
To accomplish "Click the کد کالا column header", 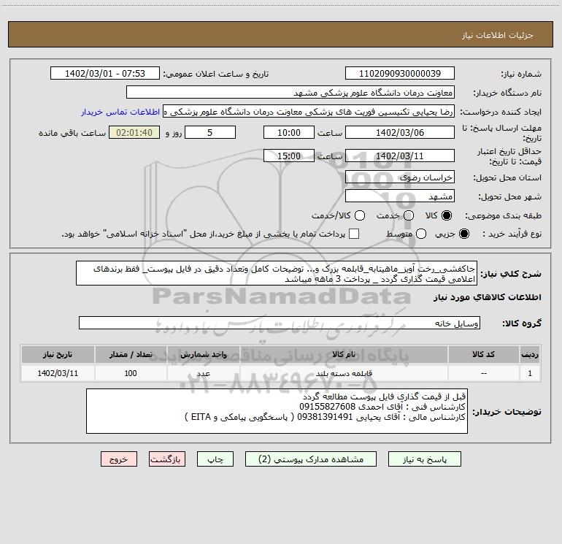I will [483, 354].
